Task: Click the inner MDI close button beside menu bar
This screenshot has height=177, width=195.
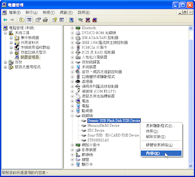Action: point(190,13)
